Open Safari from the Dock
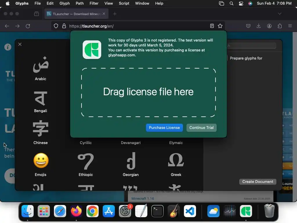This screenshot has height=223, width=297. (60, 211)
